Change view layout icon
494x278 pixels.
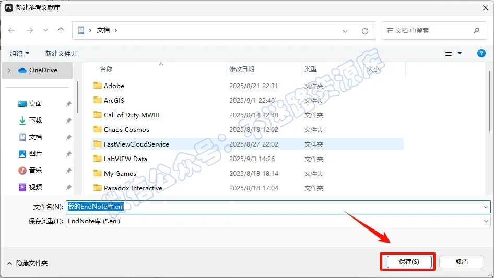(x=449, y=53)
